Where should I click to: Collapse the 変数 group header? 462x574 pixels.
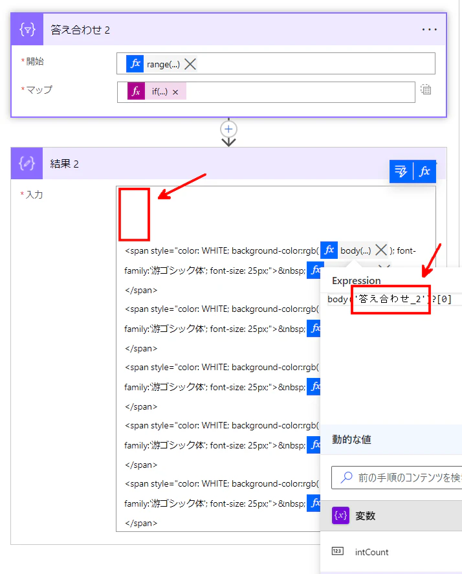pyautogui.click(x=391, y=516)
